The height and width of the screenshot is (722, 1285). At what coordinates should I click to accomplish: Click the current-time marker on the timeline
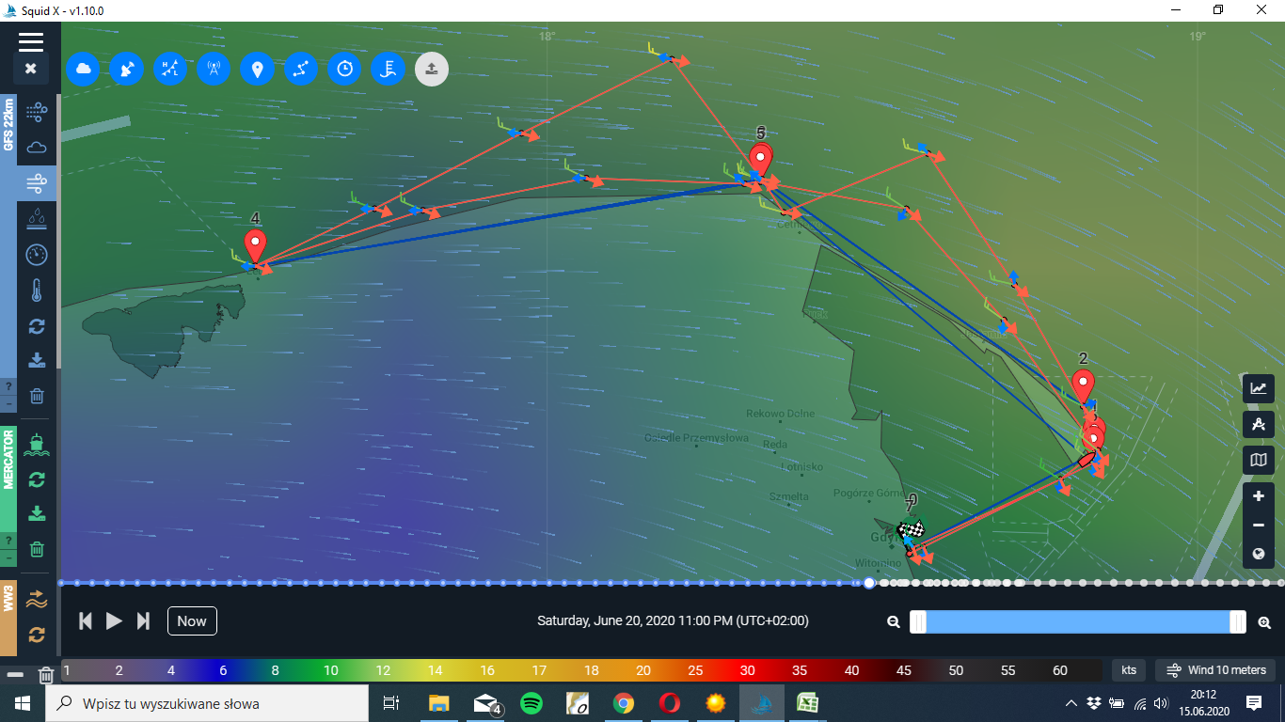[869, 583]
